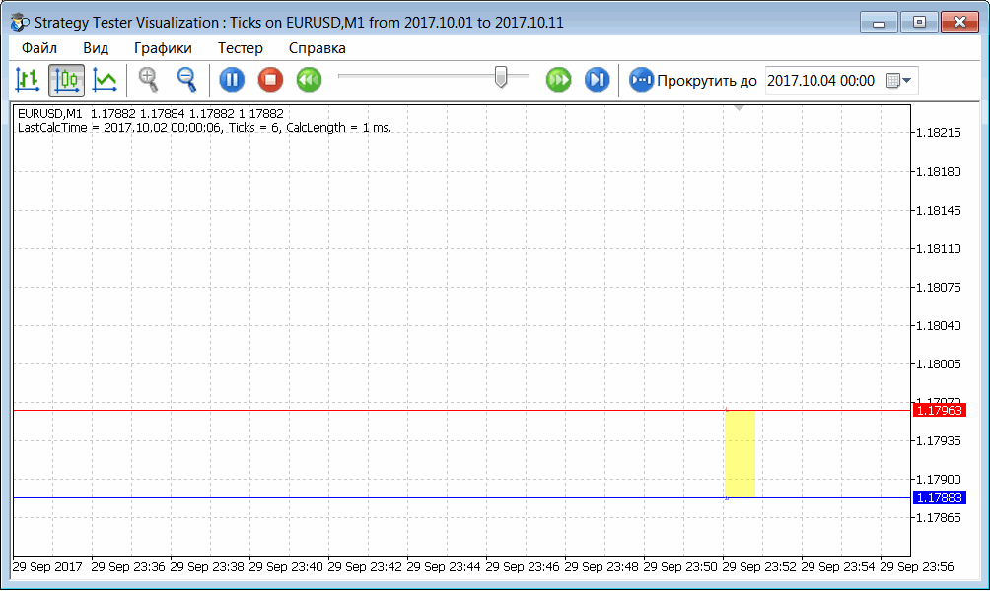Enable candlestick chart display
The height and width of the screenshot is (591, 990).
pos(66,80)
